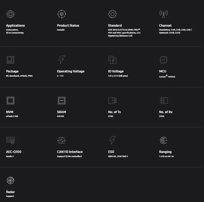Image resolution: width=204 pixels, height=202 pixels.
Task: Click the MCU chip icon
Action: click(164, 60)
